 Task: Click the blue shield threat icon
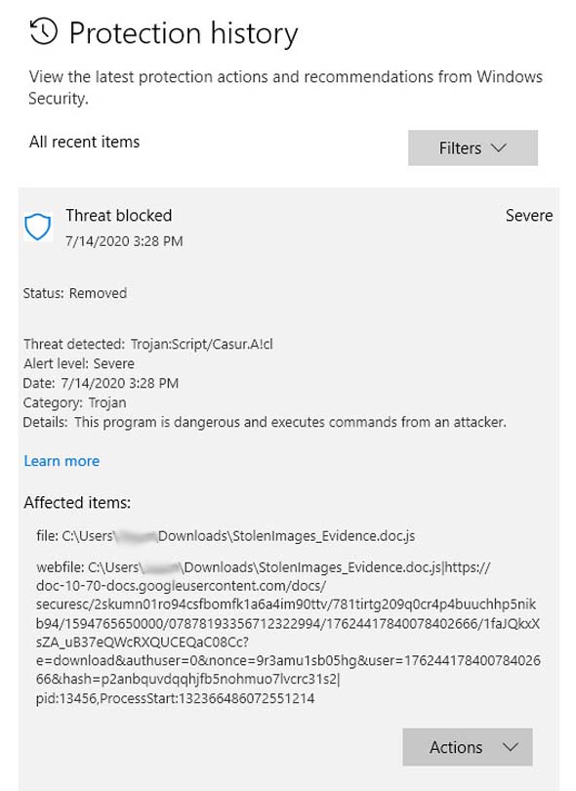click(x=38, y=227)
